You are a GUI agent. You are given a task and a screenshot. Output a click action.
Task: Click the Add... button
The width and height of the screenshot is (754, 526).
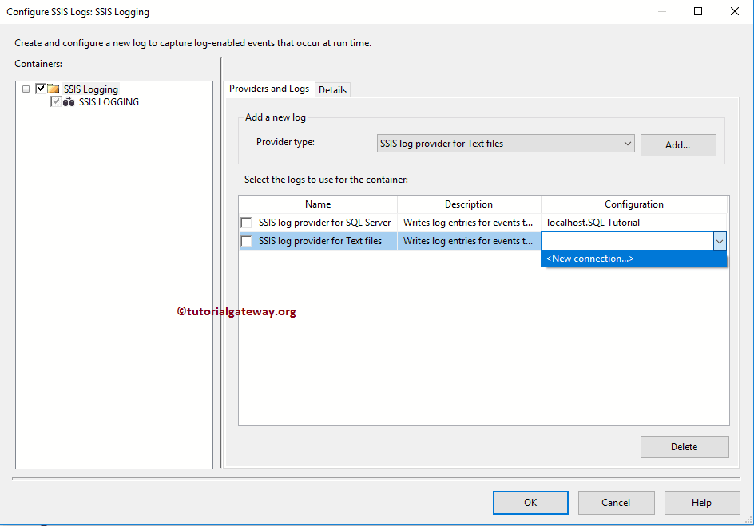678,145
